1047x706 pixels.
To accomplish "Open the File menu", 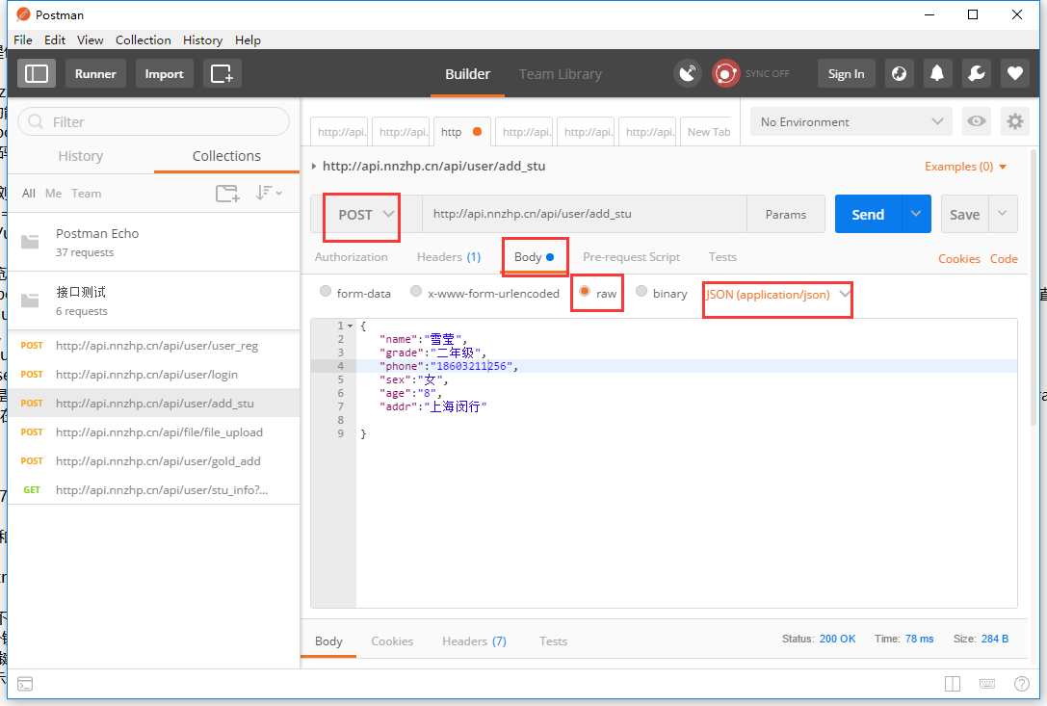I will point(23,40).
